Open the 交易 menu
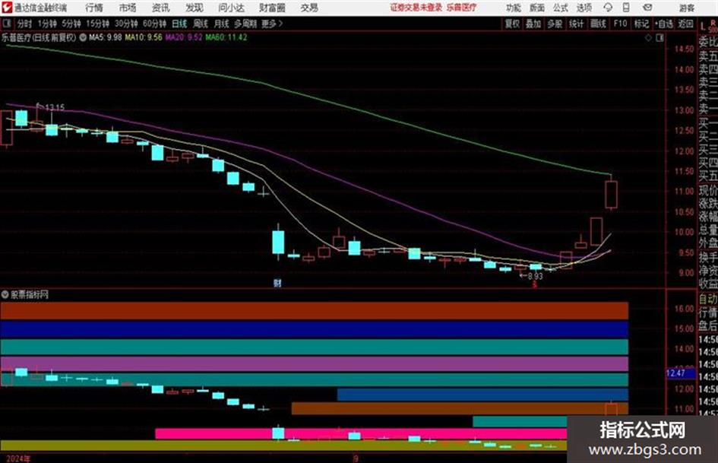Viewport: 718px width, 463px height. 309,8
